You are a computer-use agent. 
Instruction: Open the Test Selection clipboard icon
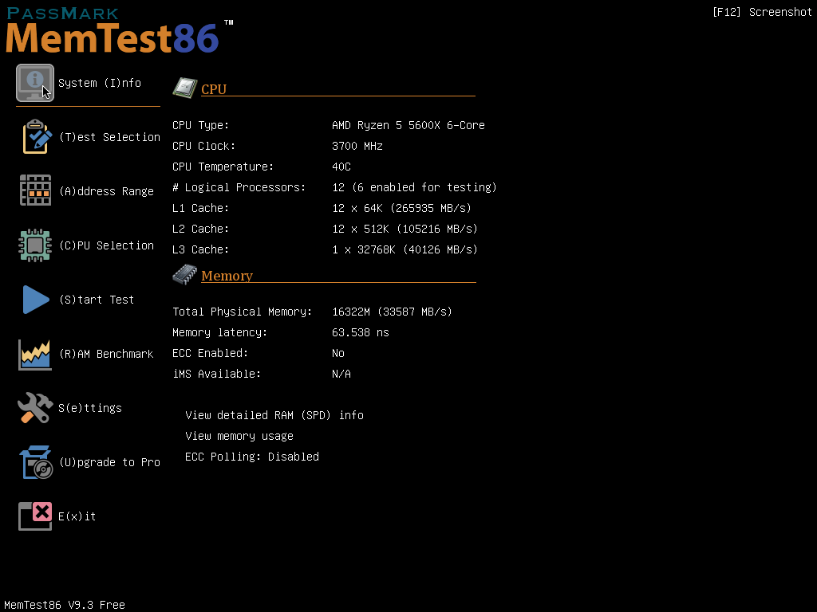click(x=37, y=137)
